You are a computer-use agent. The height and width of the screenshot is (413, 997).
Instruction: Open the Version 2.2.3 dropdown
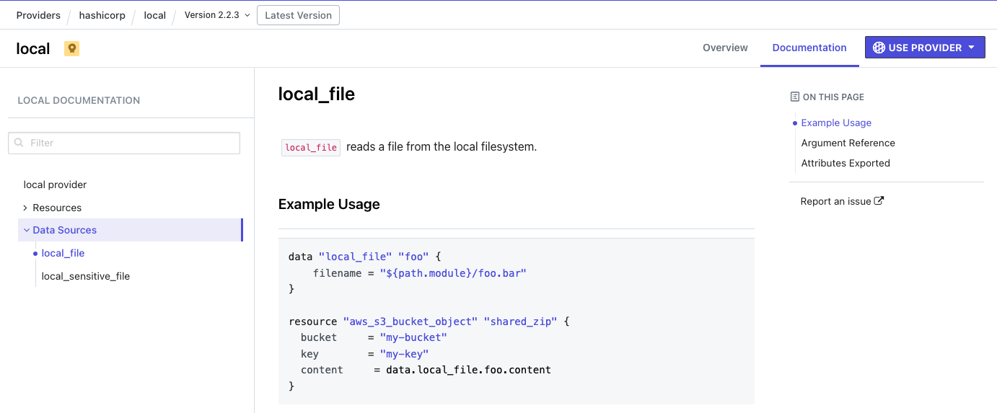coord(216,15)
